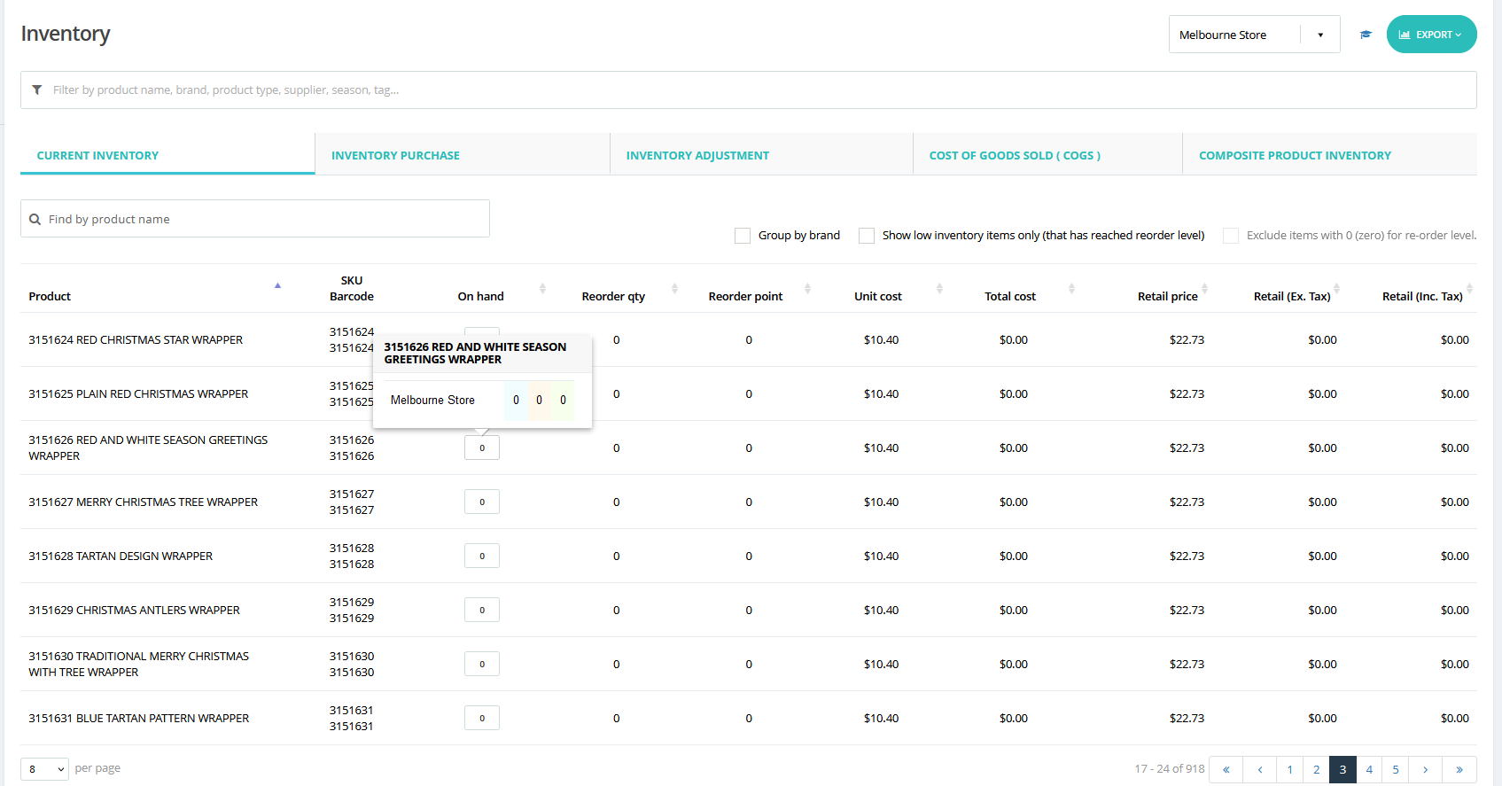Check Show low inventory items only
The height and width of the screenshot is (786, 1502).
(x=867, y=236)
